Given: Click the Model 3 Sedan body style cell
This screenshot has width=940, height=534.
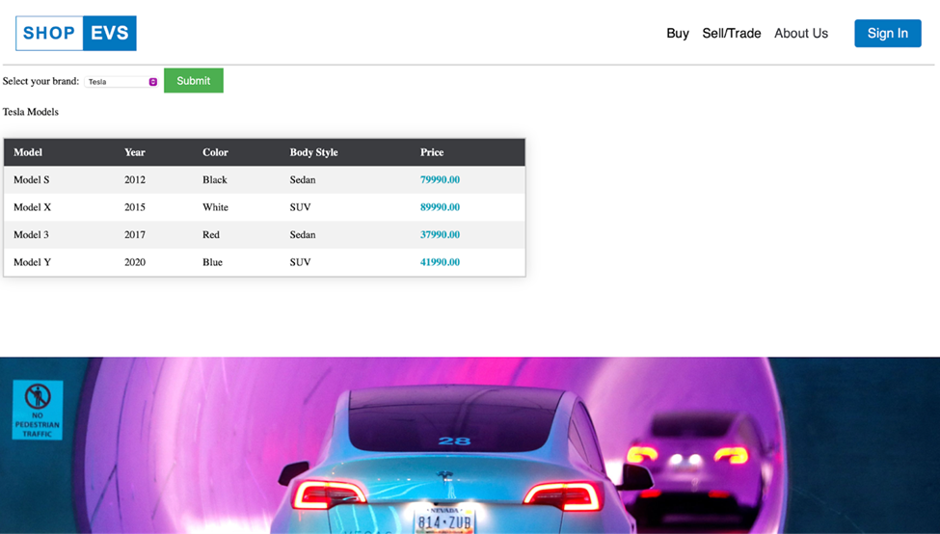Looking at the screenshot, I should tap(303, 235).
